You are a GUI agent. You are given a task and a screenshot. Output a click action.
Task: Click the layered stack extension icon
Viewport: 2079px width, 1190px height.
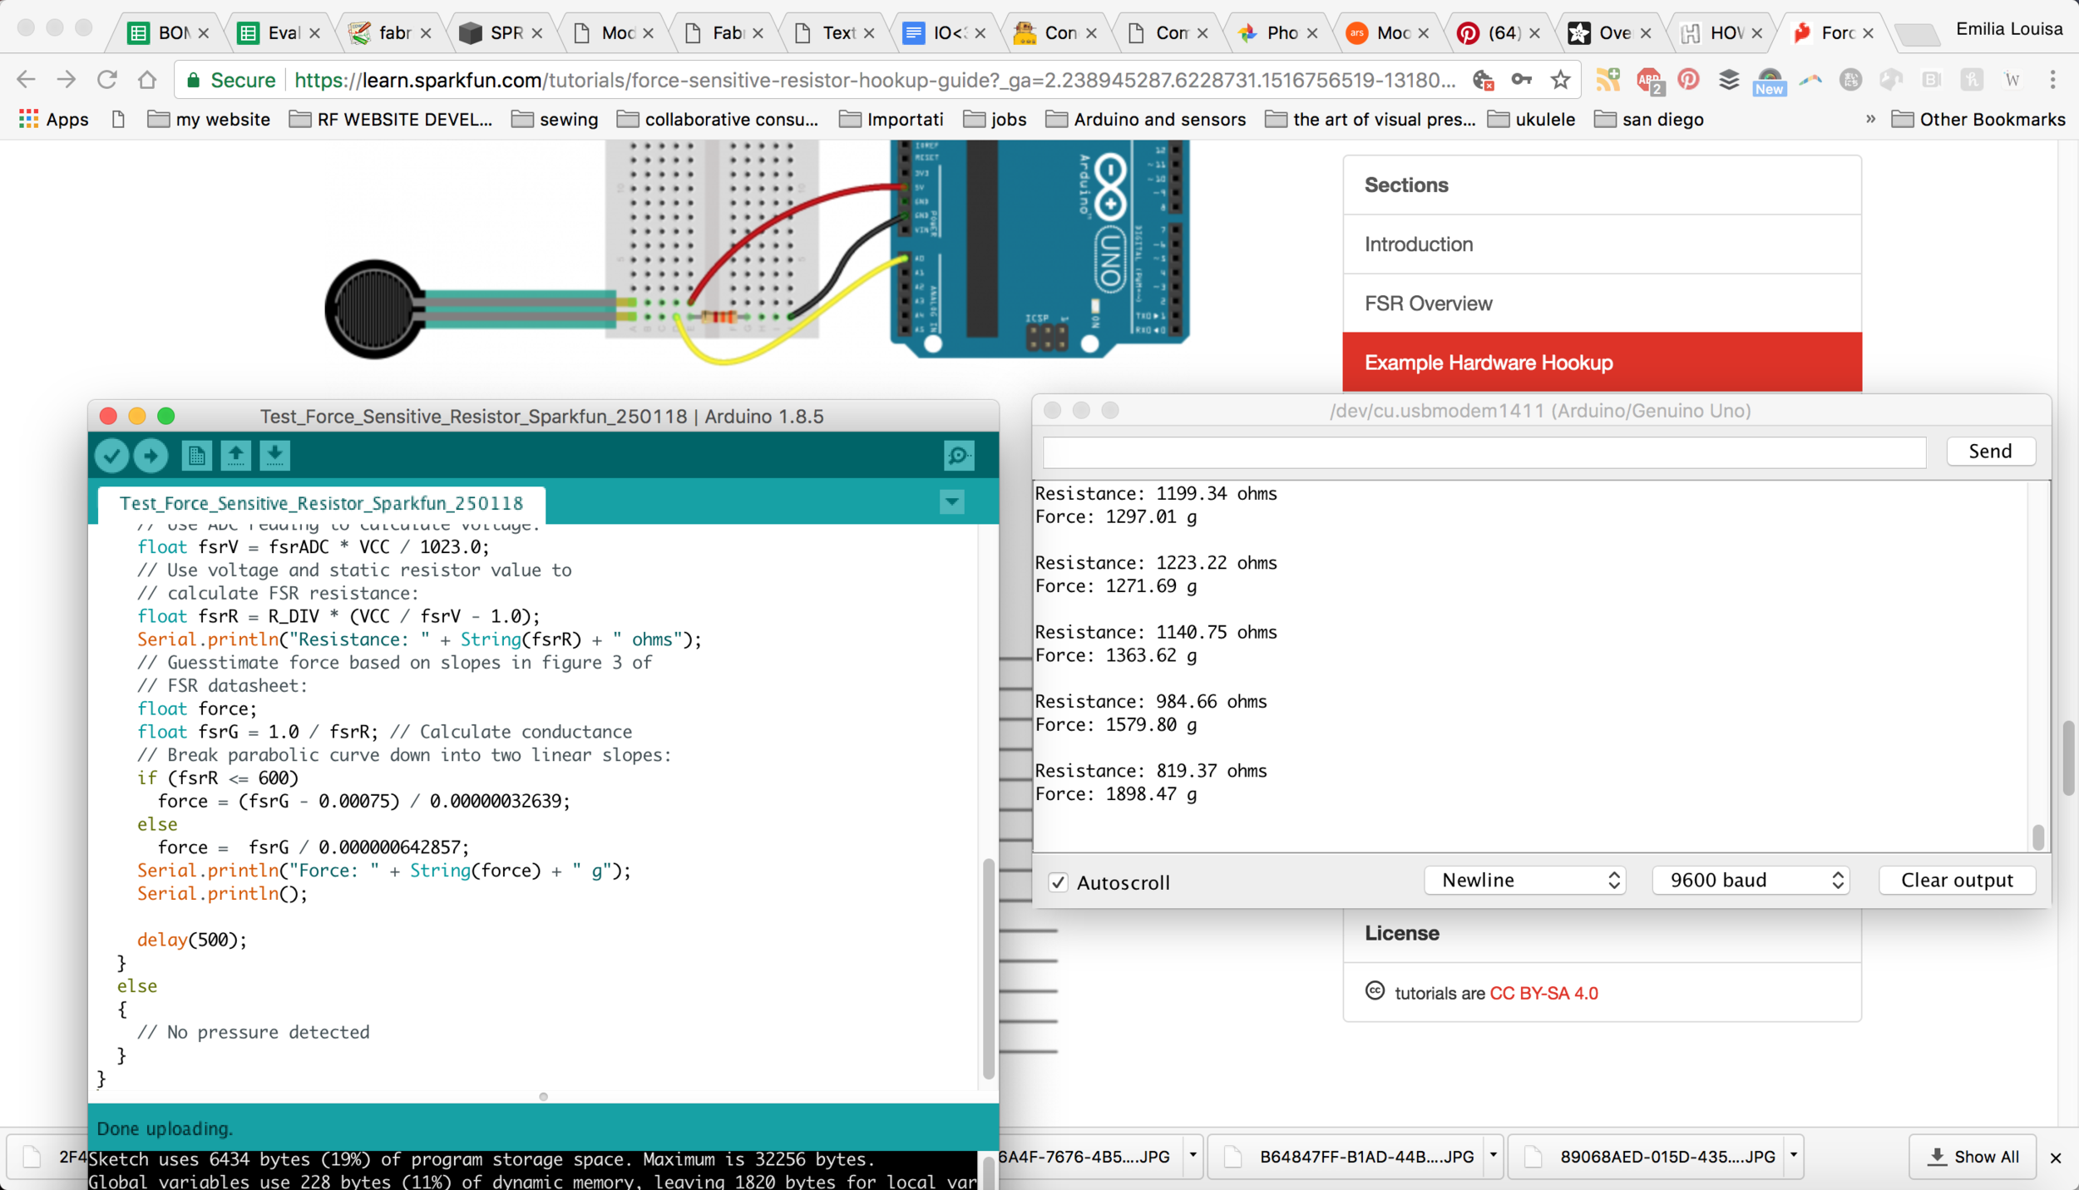[x=1729, y=80]
